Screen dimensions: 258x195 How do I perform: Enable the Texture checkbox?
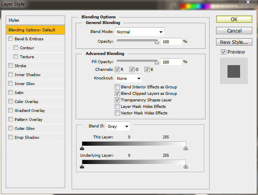coord(15,57)
